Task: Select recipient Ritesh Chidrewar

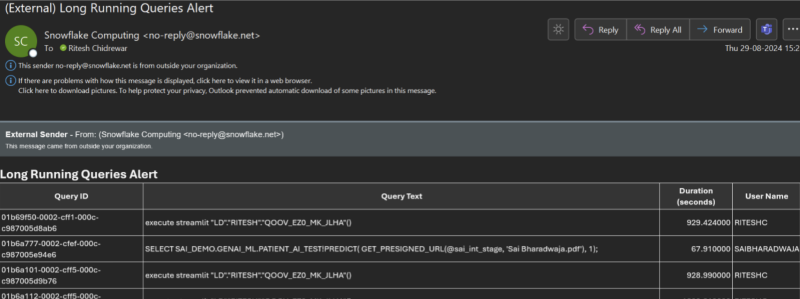Action: point(98,48)
